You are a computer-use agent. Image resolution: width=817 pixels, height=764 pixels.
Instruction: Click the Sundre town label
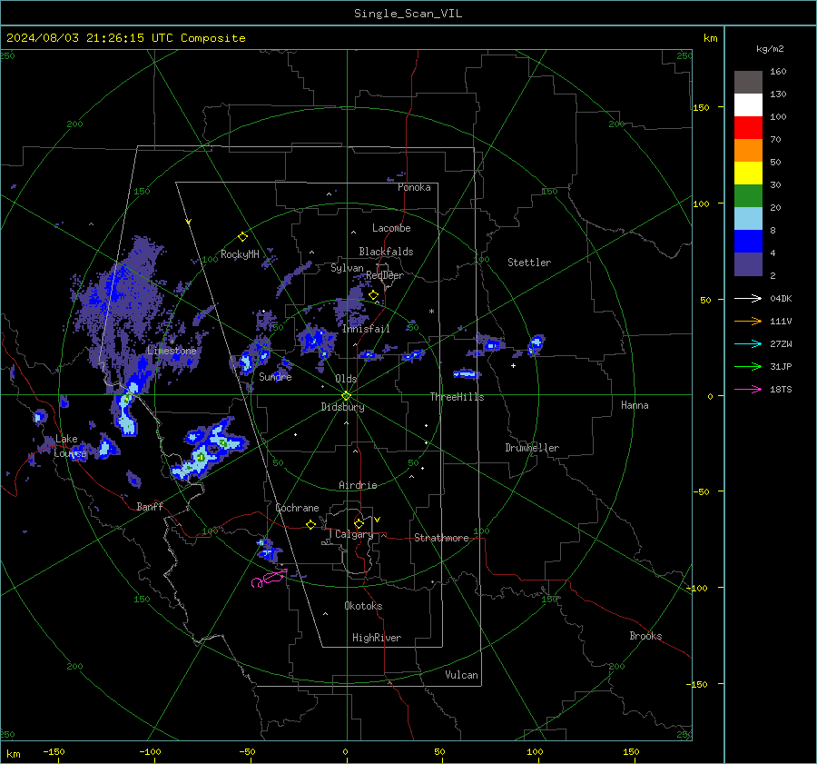(x=275, y=376)
